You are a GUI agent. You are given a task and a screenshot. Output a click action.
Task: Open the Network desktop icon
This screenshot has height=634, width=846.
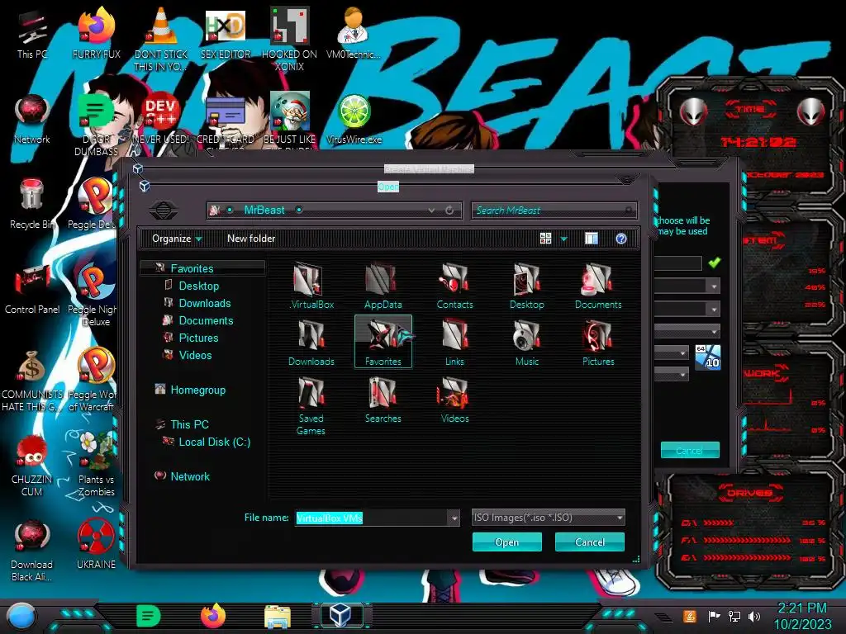click(32, 120)
